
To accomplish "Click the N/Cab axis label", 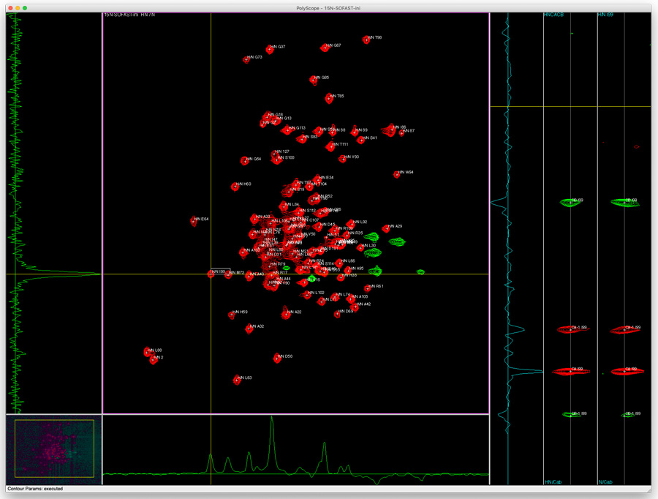I will click(x=605, y=481).
